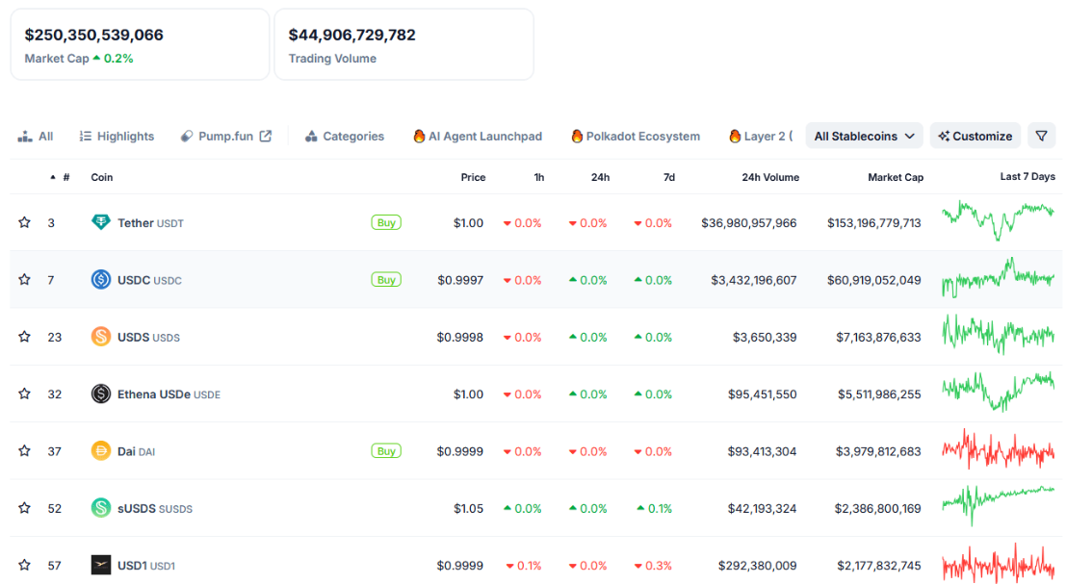Click the Last 7 Days column header

pyautogui.click(x=1027, y=177)
